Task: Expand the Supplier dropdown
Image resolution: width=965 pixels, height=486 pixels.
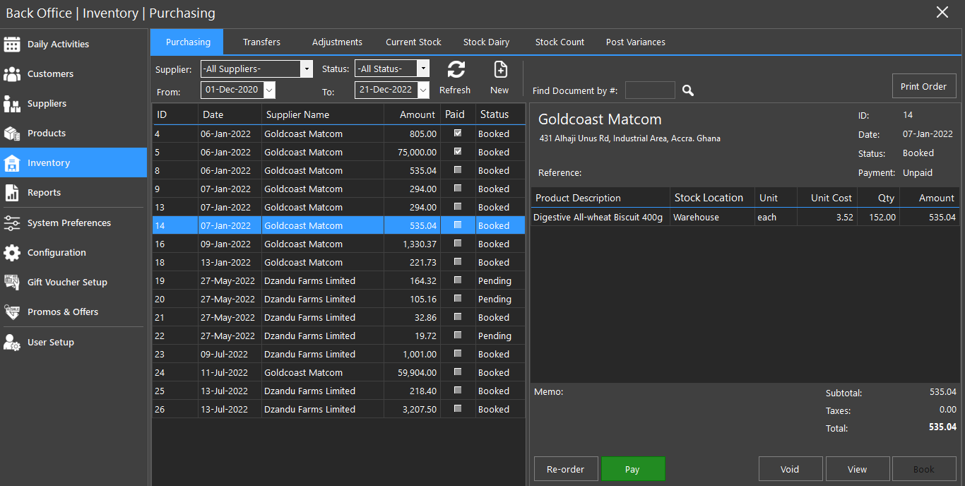Action: point(306,69)
